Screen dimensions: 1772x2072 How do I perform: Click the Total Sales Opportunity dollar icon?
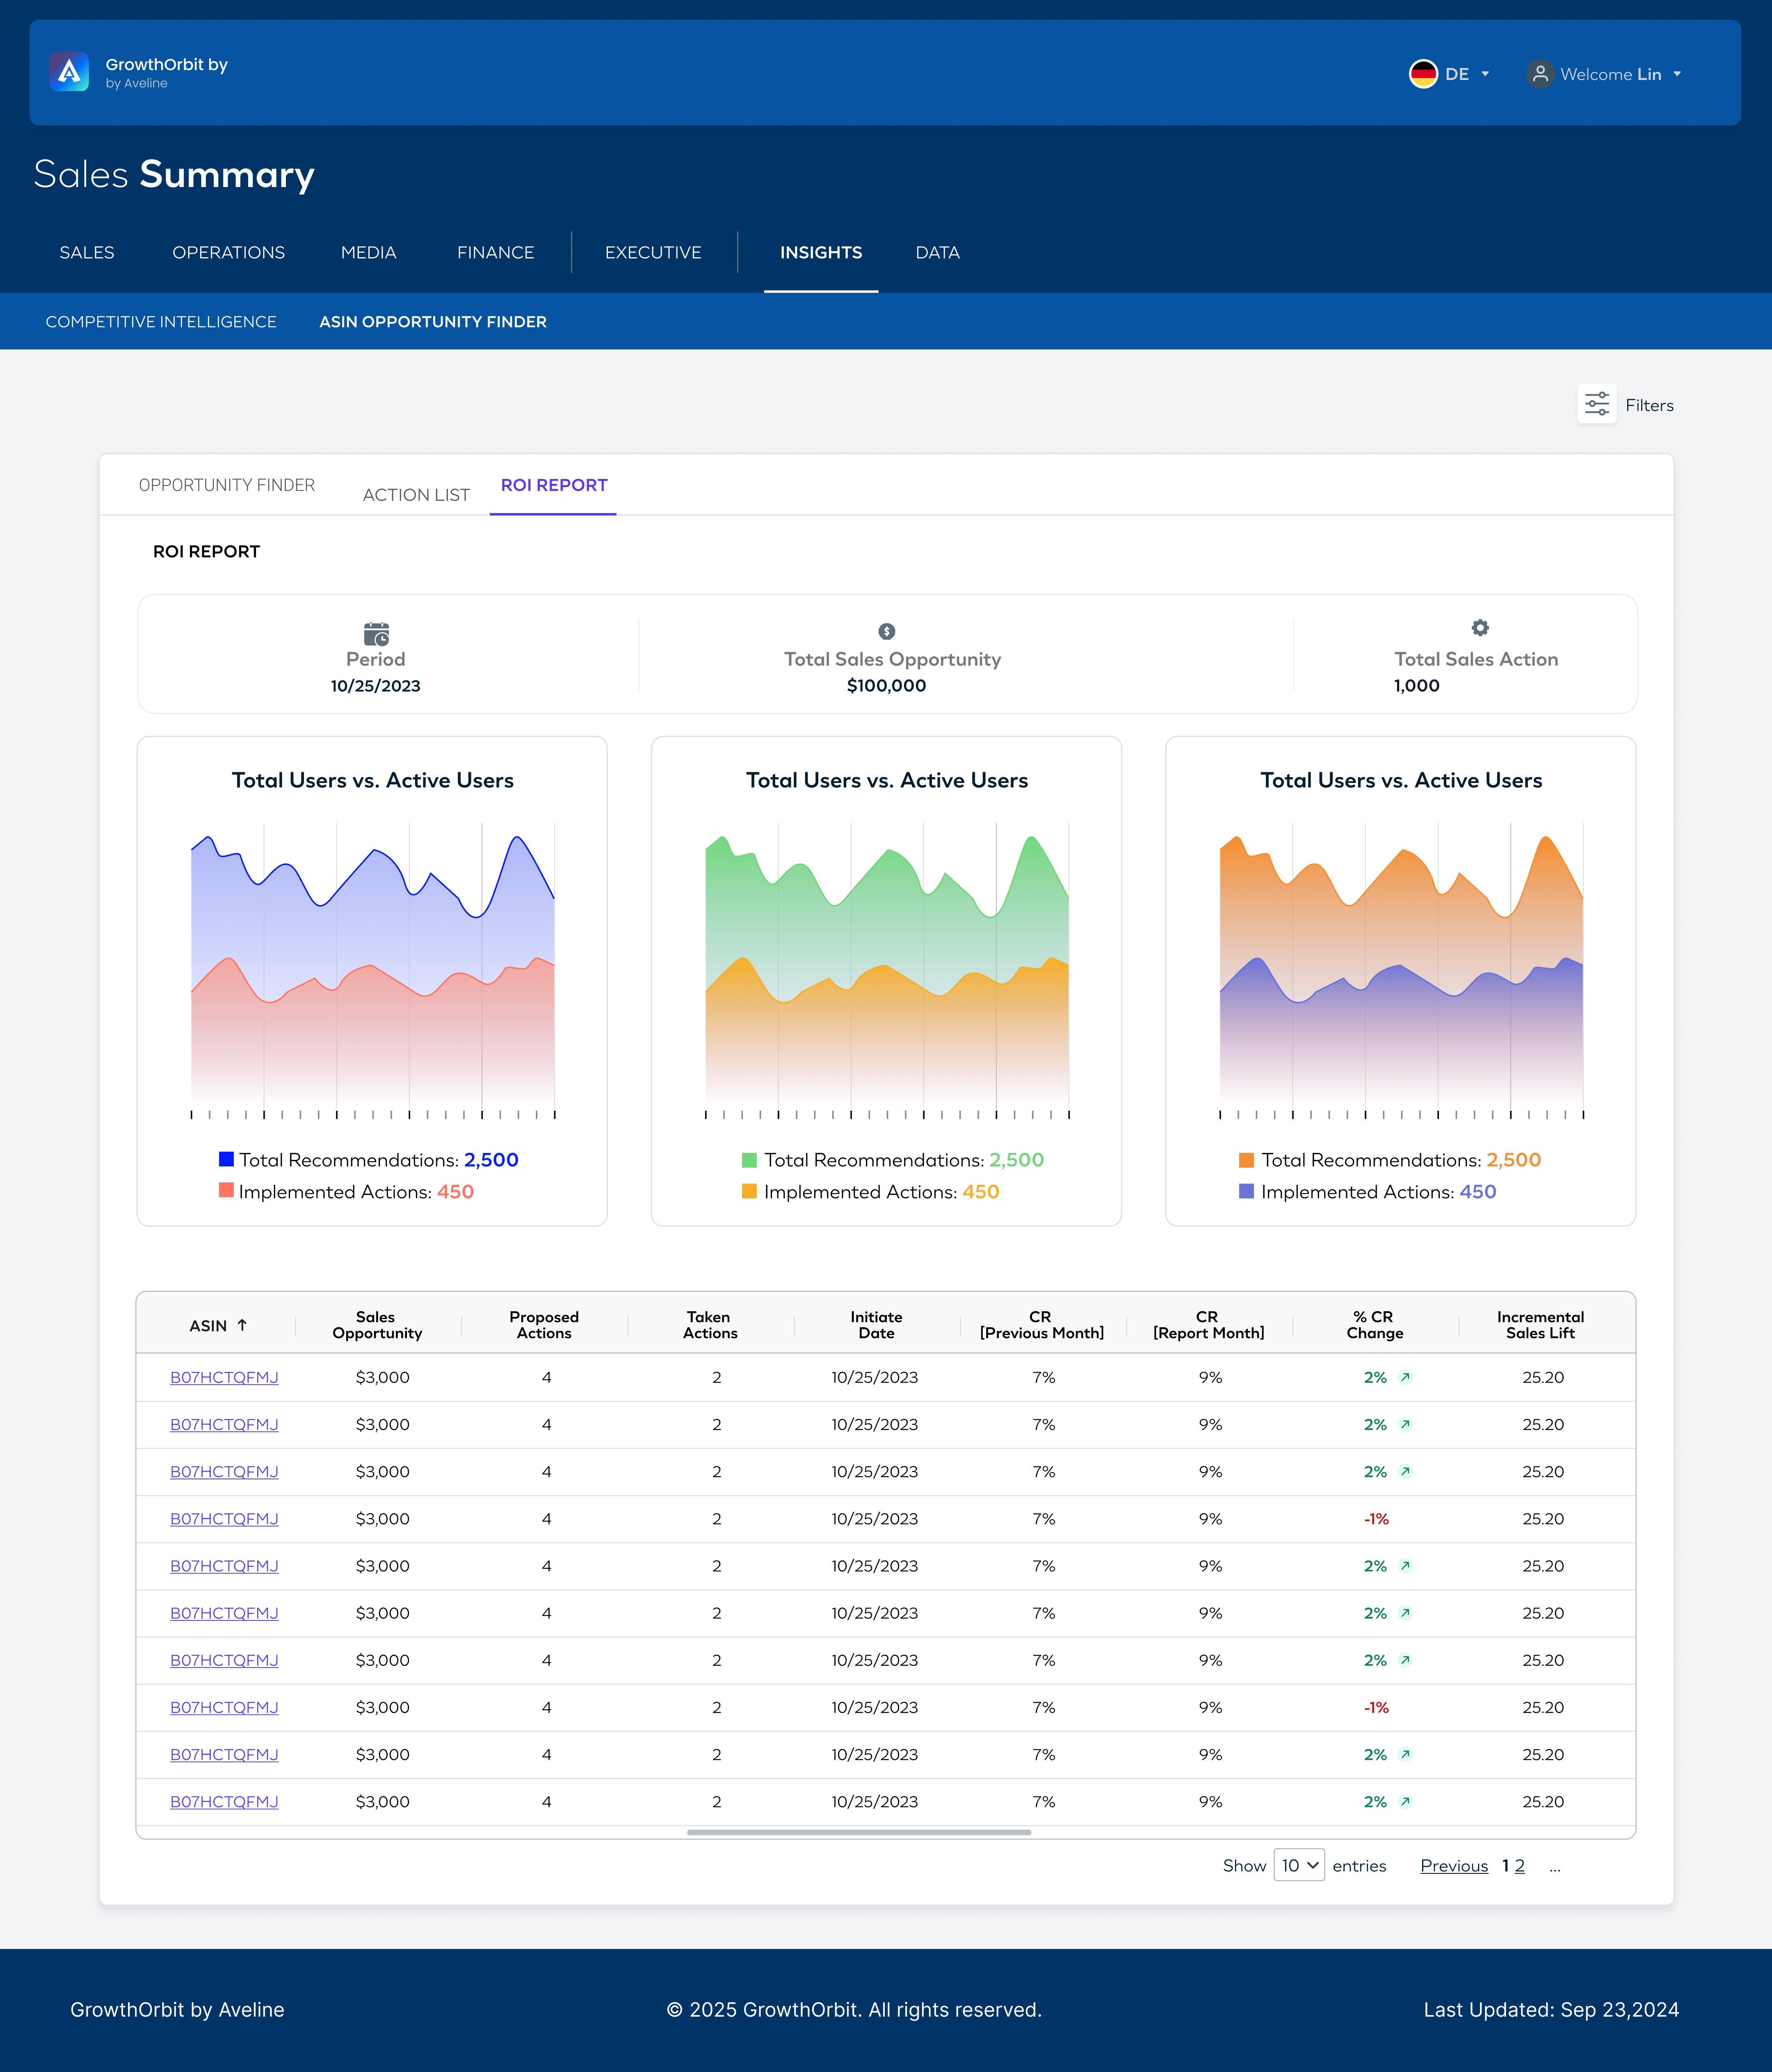point(886,631)
